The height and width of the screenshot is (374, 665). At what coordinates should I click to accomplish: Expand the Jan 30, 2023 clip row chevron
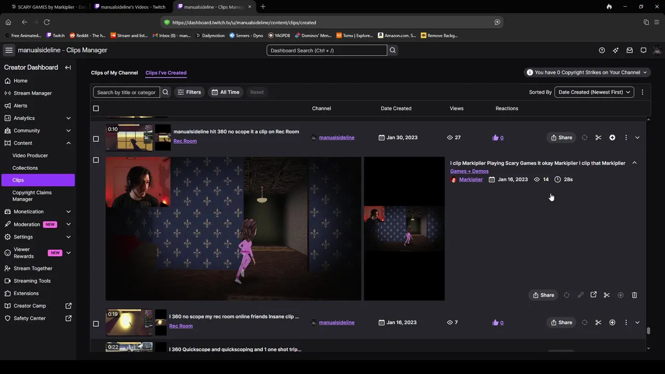click(637, 138)
